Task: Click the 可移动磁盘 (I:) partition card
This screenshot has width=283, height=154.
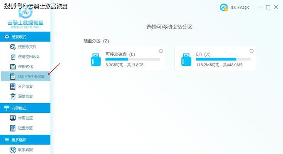Action: click(x=125, y=59)
